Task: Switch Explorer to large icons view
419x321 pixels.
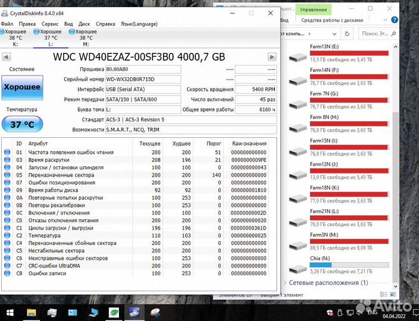Action: pos(393,294)
